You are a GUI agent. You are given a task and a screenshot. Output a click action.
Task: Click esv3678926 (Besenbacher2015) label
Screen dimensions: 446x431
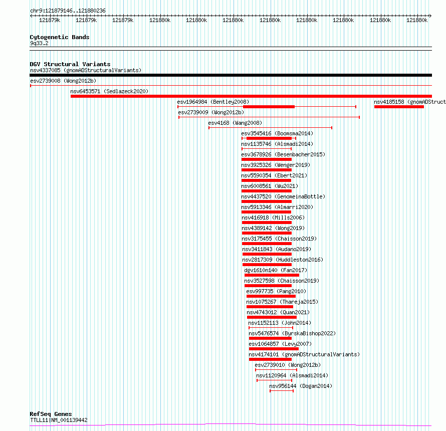point(283,154)
